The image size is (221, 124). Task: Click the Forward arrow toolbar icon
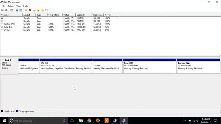[x=6, y=10]
